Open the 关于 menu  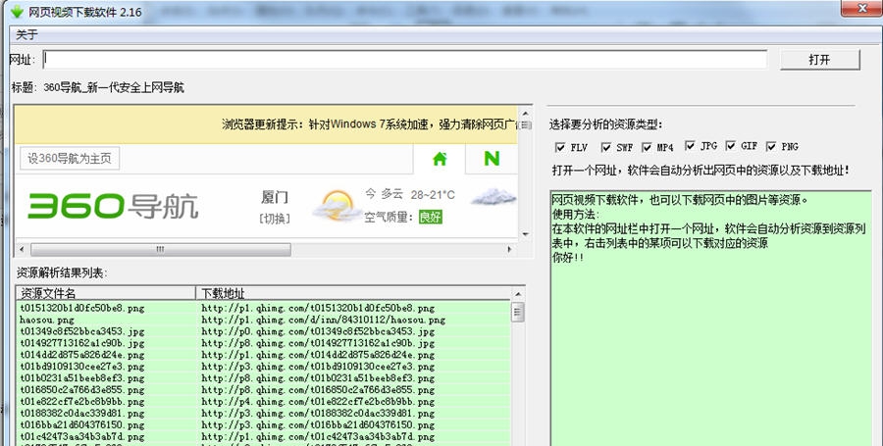point(26,35)
